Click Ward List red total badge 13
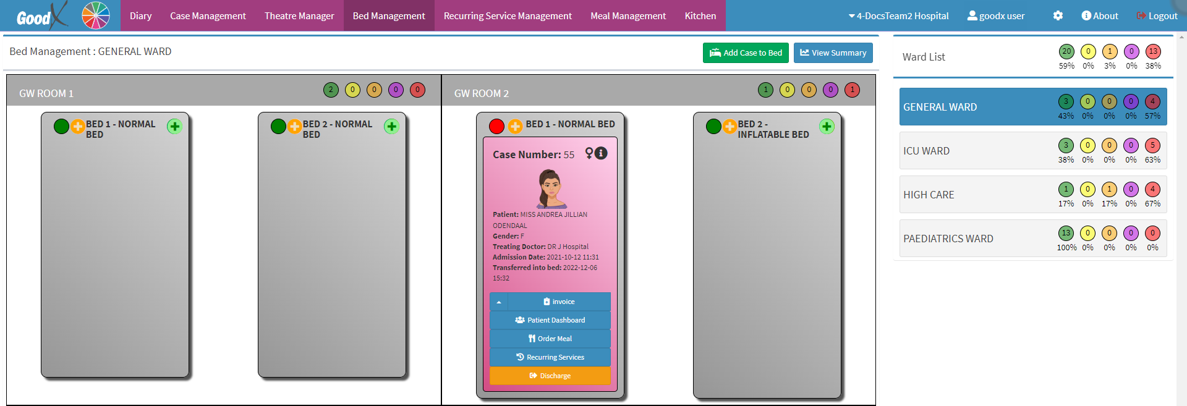Viewport: 1187px width, 406px height. pos(1153,51)
